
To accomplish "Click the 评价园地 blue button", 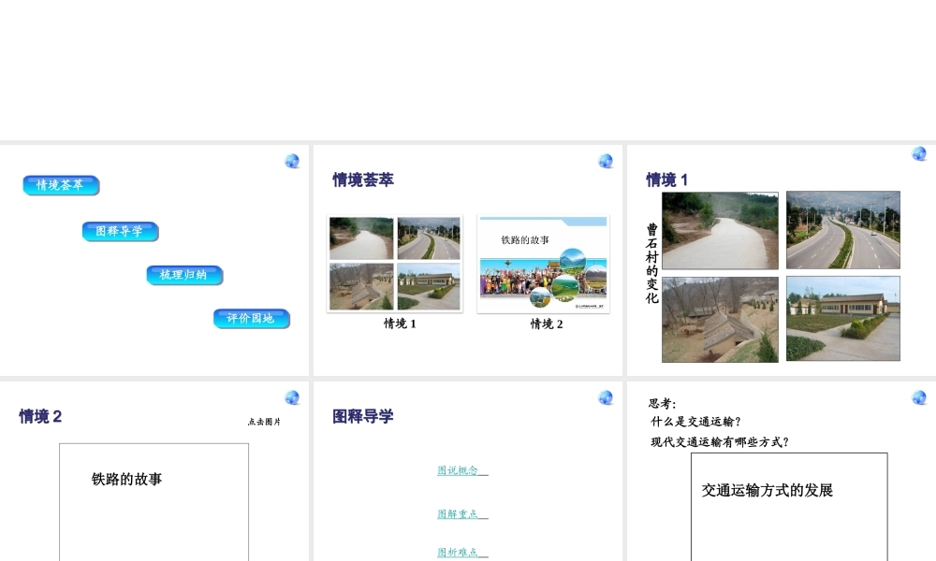I will click(252, 318).
